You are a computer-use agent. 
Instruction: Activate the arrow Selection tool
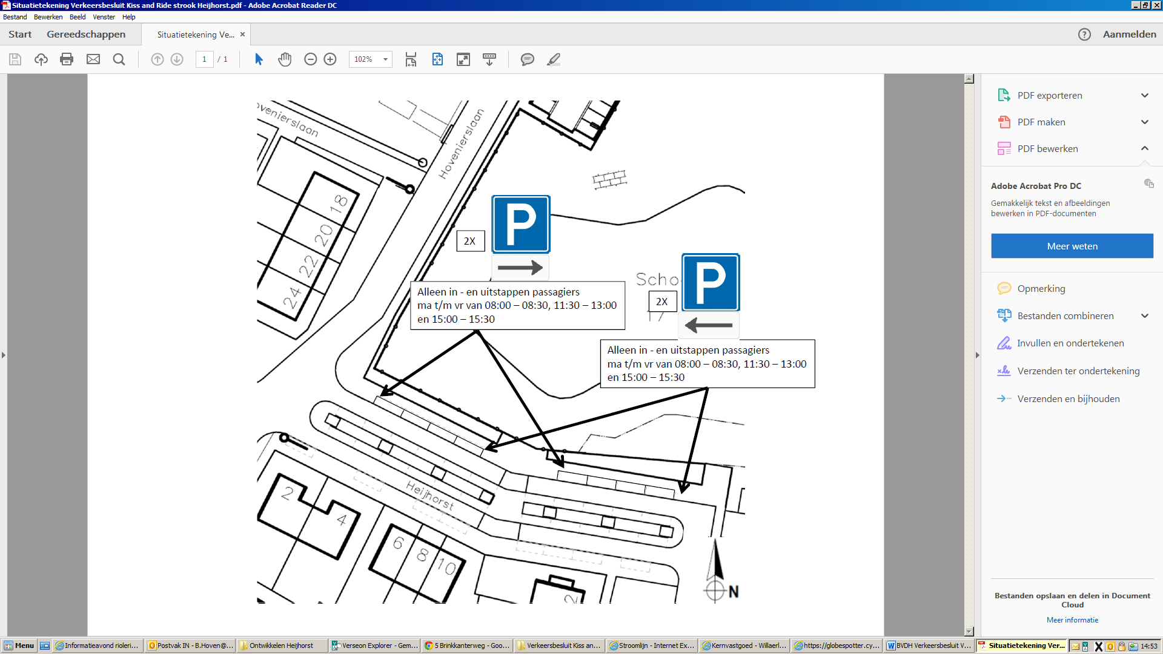point(259,59)
